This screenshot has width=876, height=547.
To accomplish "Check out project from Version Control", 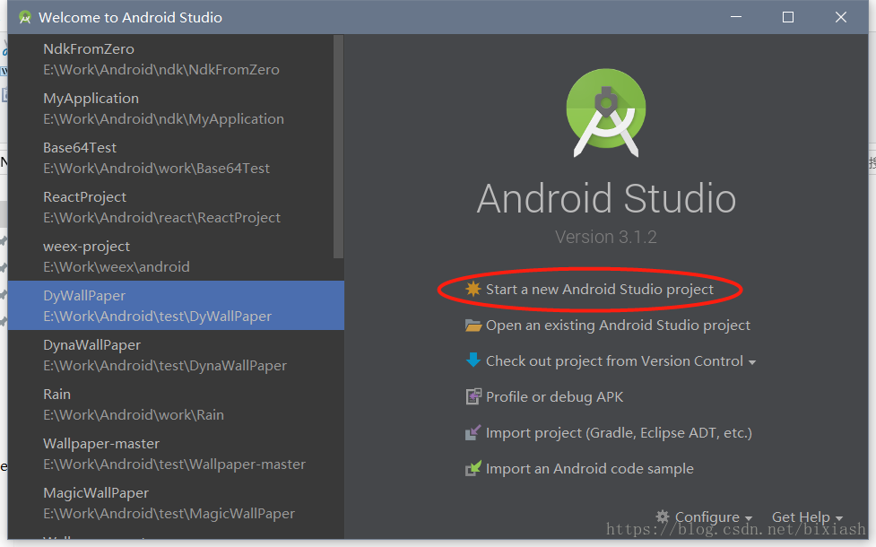I will click(x=614, y=361).
